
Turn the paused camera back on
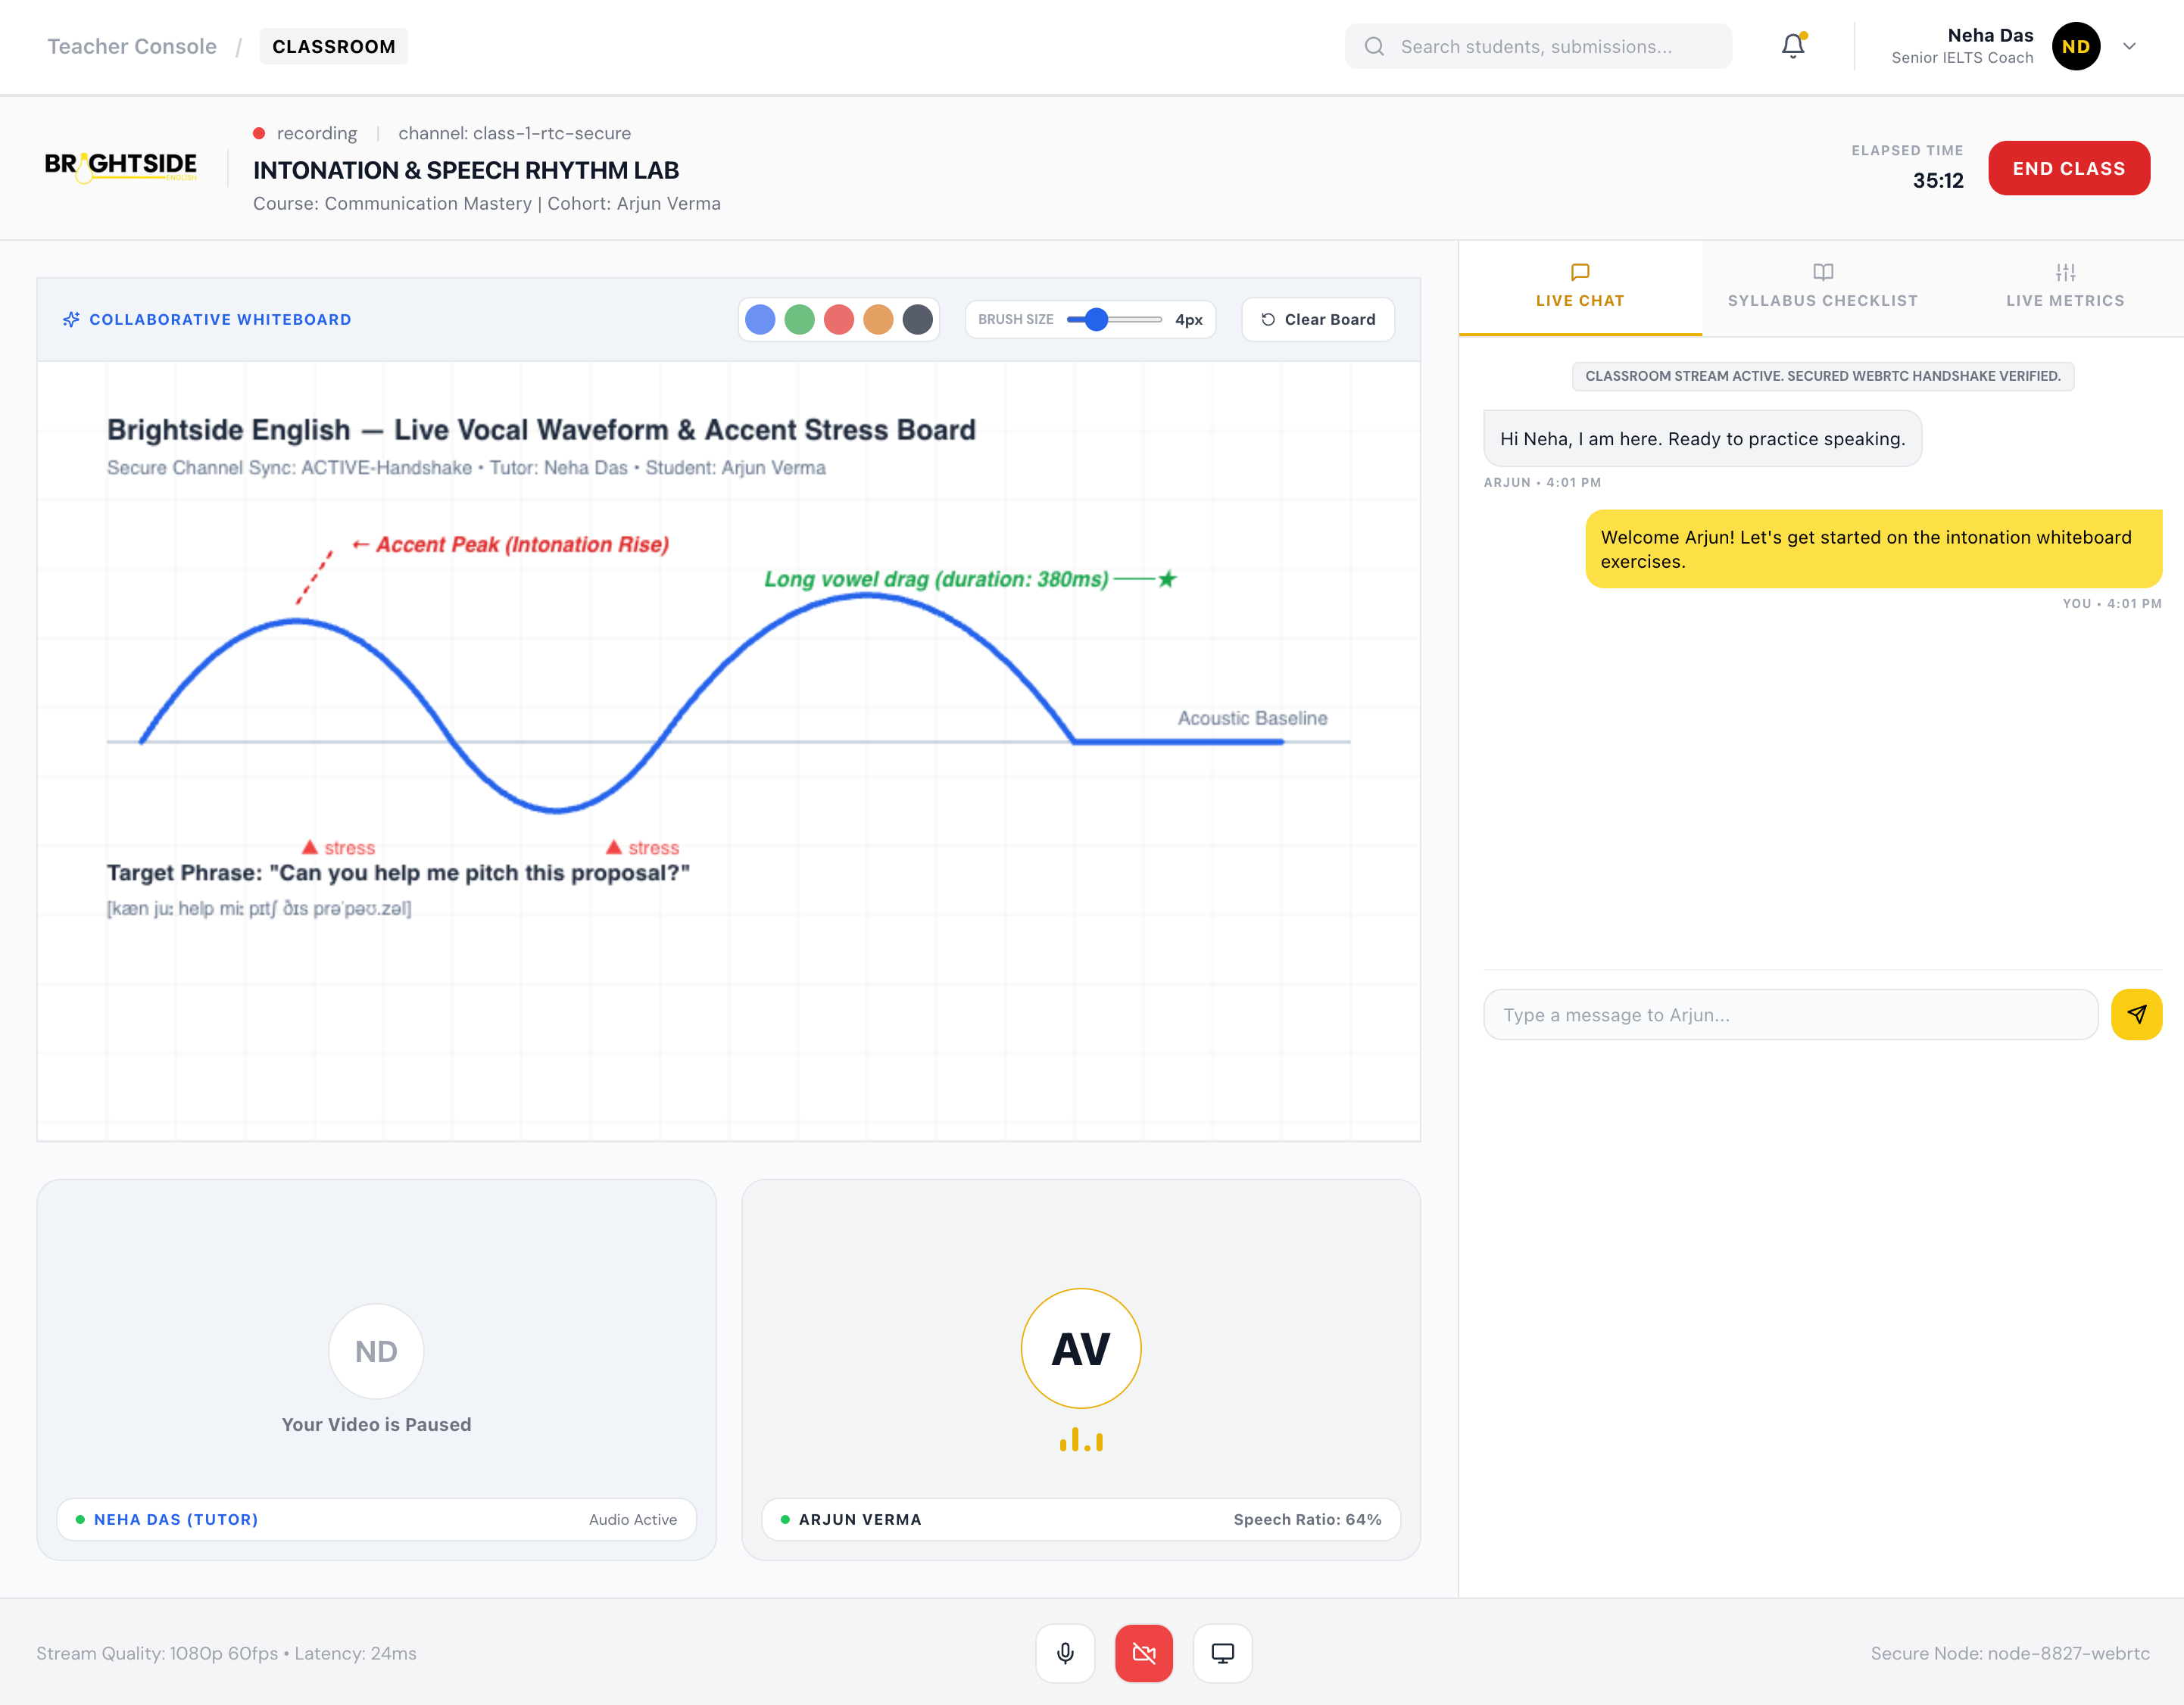(1144, 1653)
